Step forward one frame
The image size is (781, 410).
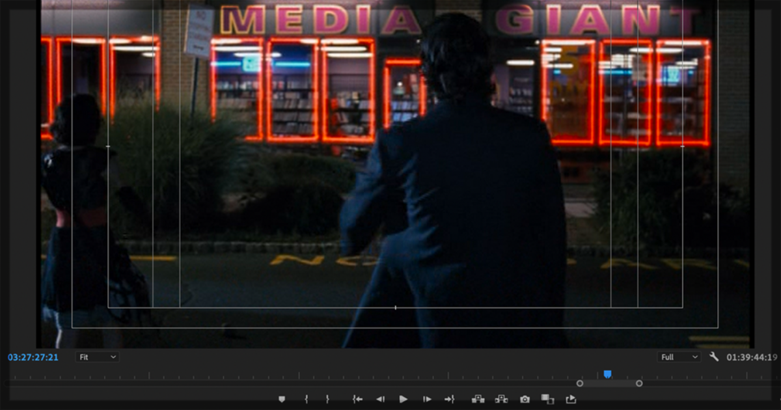pyautogui.click(x=427, y=399)
